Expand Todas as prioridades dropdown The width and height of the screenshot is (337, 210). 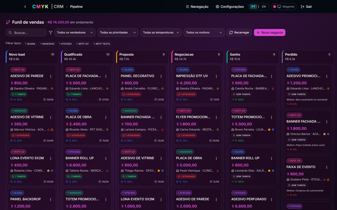point(118,33)
